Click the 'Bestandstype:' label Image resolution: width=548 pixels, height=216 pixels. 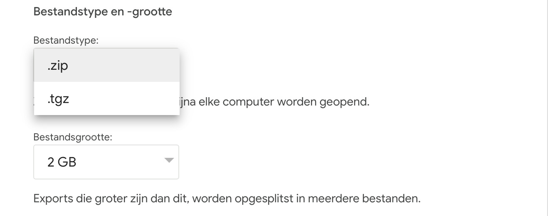pos(66,40)
